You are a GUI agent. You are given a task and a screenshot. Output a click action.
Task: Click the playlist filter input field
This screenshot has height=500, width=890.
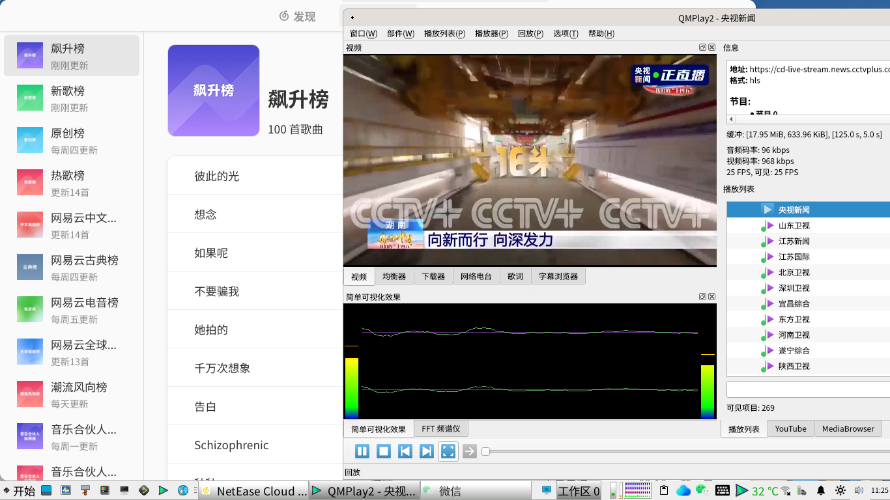click(808, 389)
